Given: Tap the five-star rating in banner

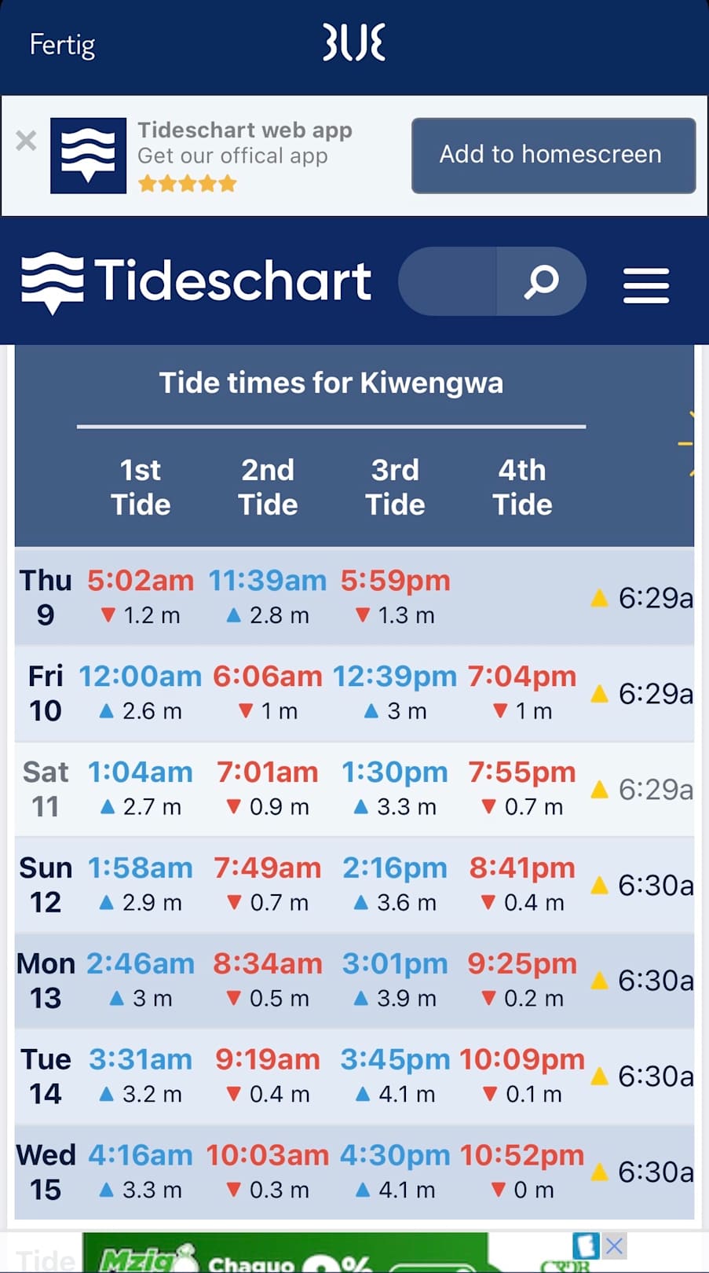Looking at the screenshot, I should tap(187, 184).
